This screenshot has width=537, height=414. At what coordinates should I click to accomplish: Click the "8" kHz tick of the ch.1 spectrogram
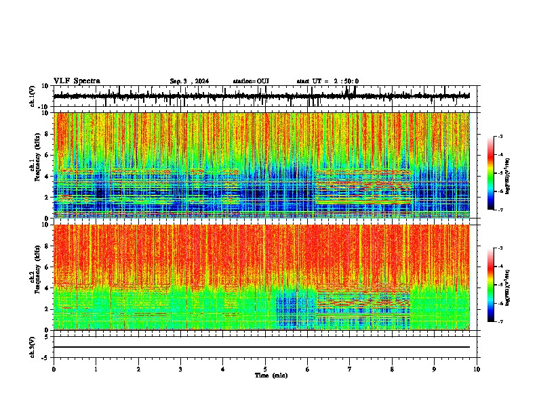click(47, 134)
